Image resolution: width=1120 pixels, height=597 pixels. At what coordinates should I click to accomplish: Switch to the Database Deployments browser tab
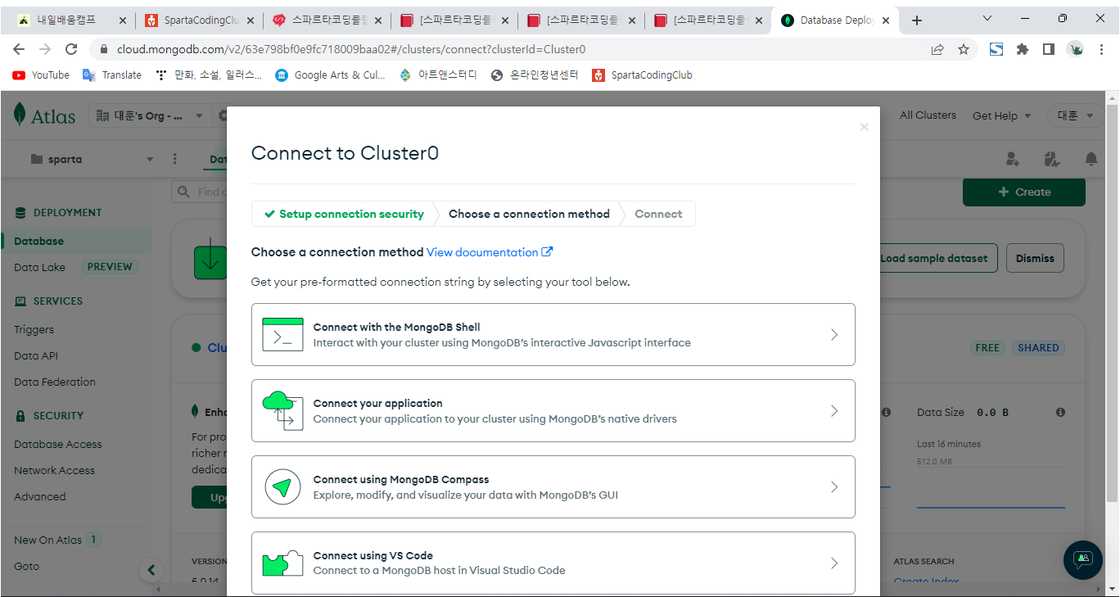click(835, 20)
